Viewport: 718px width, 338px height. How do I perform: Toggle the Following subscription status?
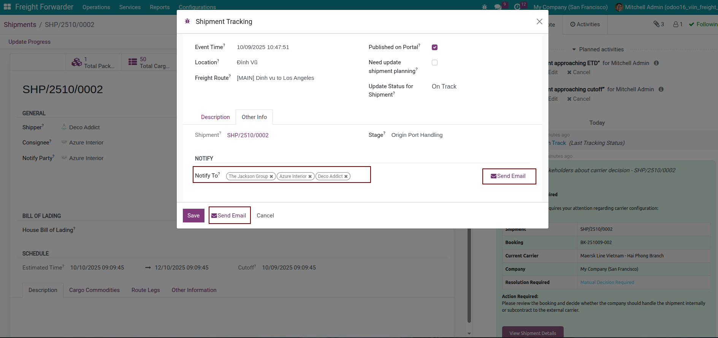coord(703,24)
